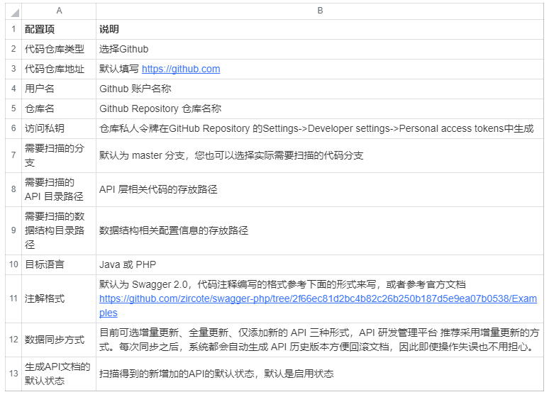549x397 pixels.
Task: Select column B header
Action: point(320,11)
